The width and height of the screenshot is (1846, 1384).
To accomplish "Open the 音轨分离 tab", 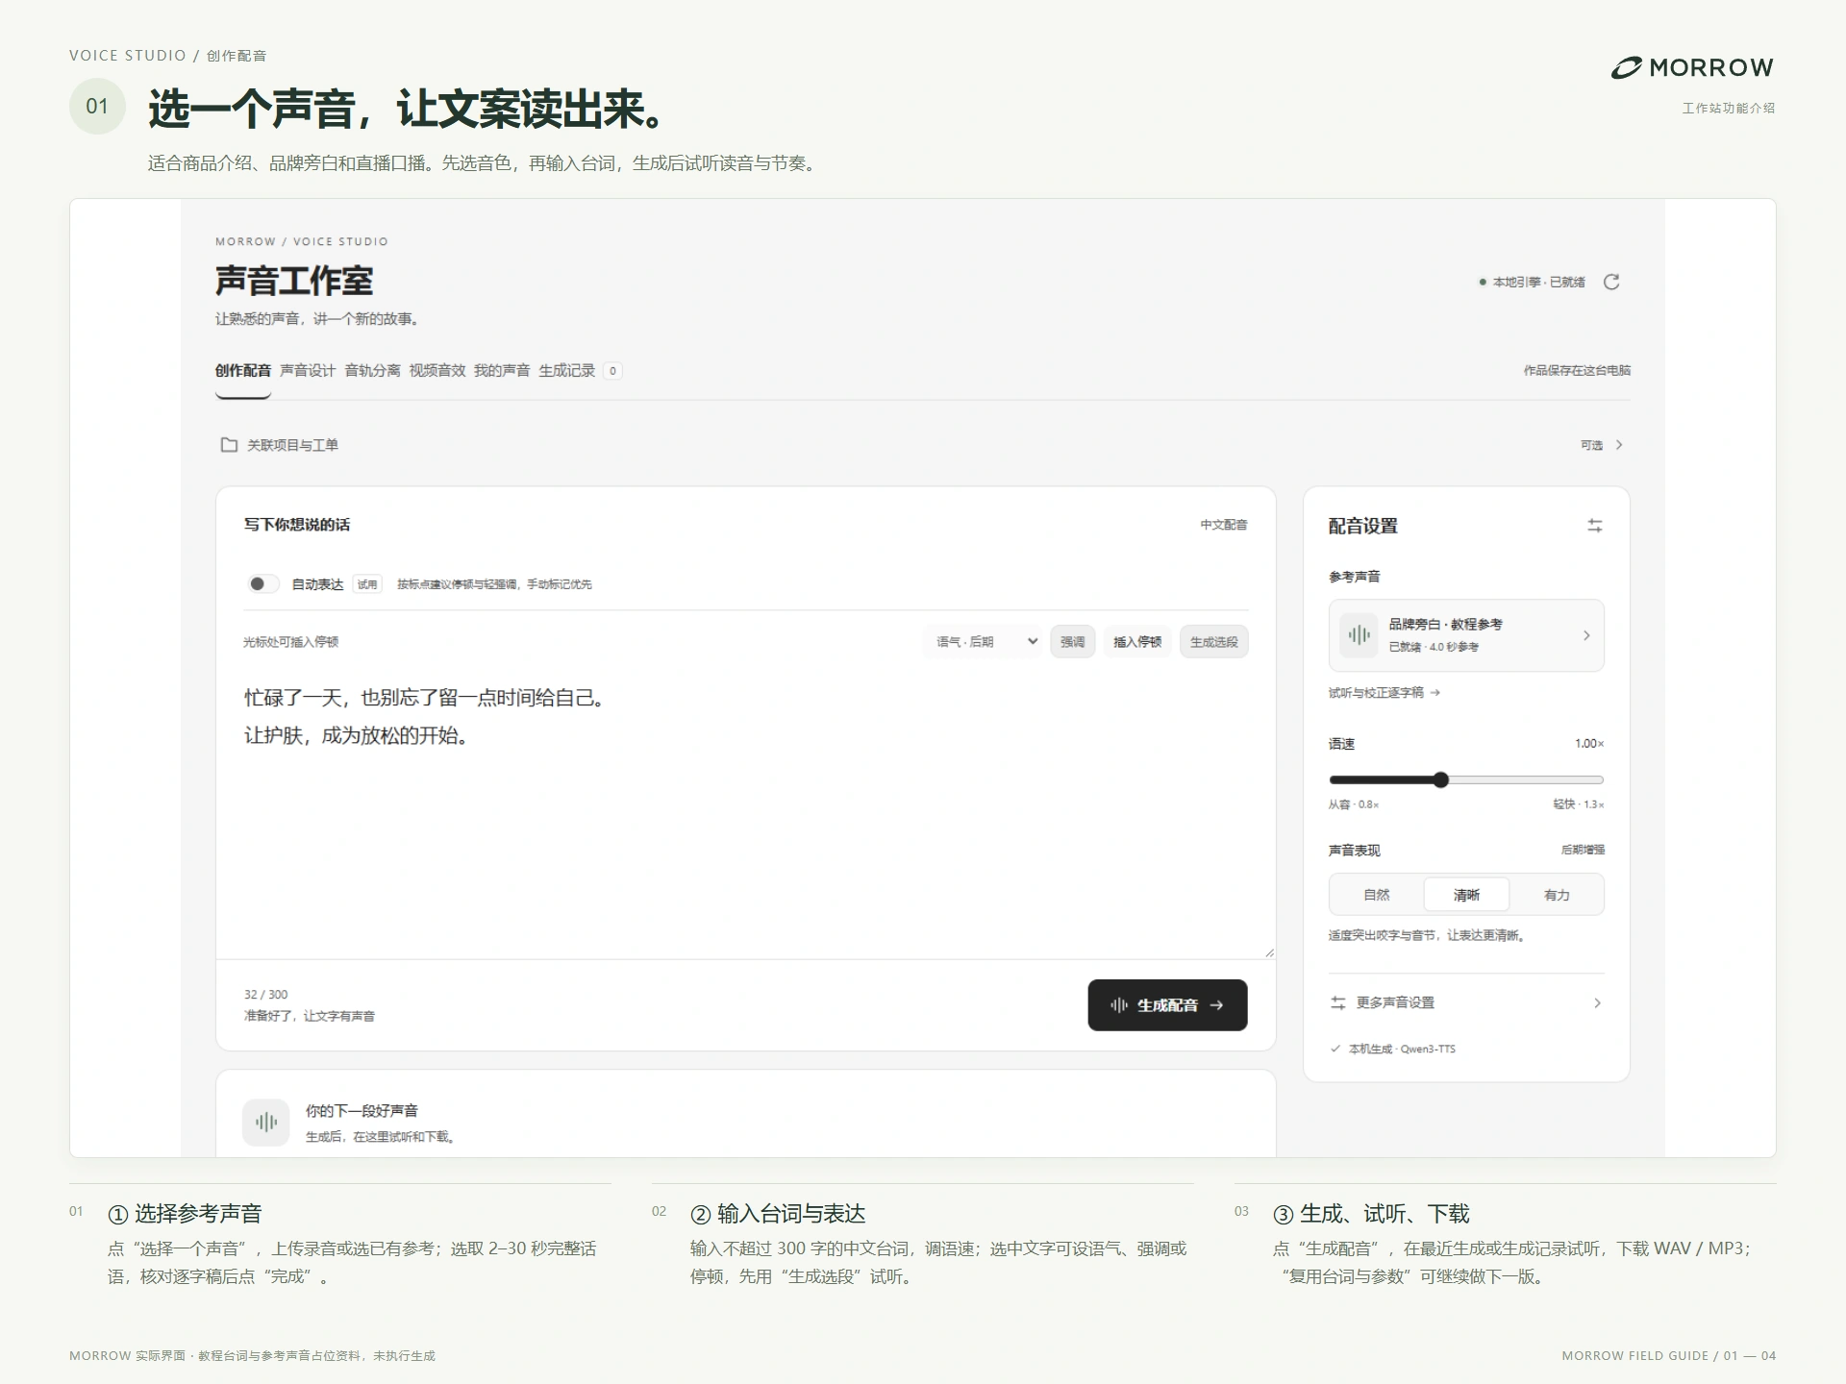I will (372, 370).
